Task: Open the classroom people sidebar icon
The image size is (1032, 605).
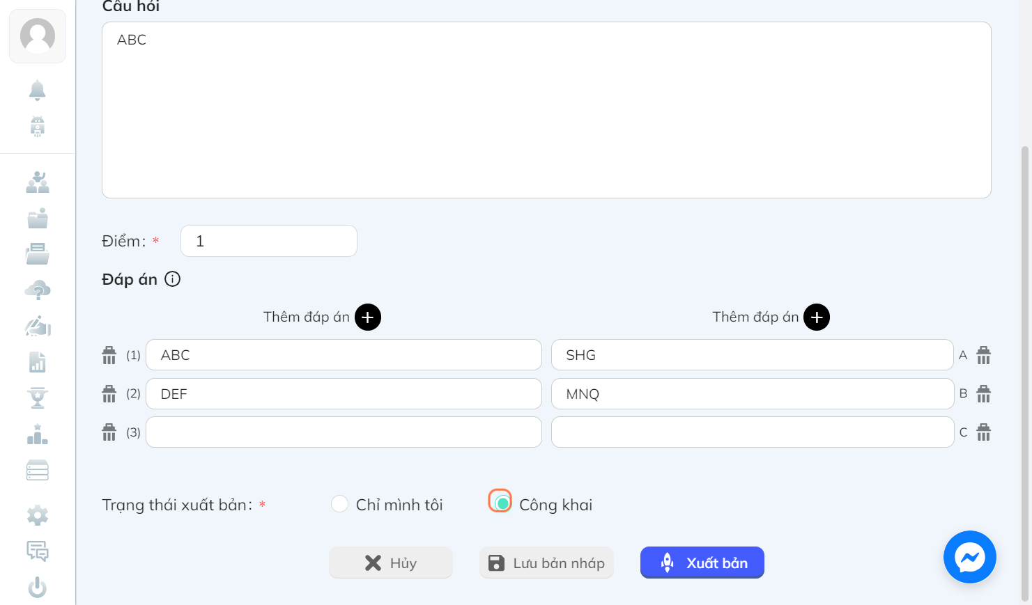Action: point(38,182)
